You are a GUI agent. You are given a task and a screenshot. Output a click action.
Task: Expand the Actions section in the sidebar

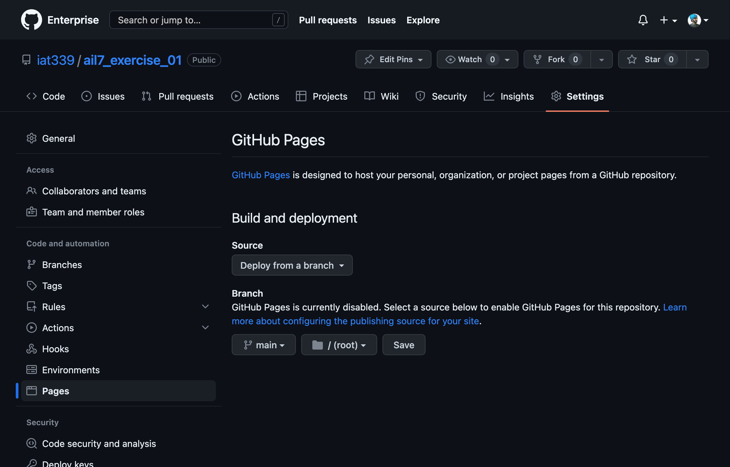(x=205, y=327)
